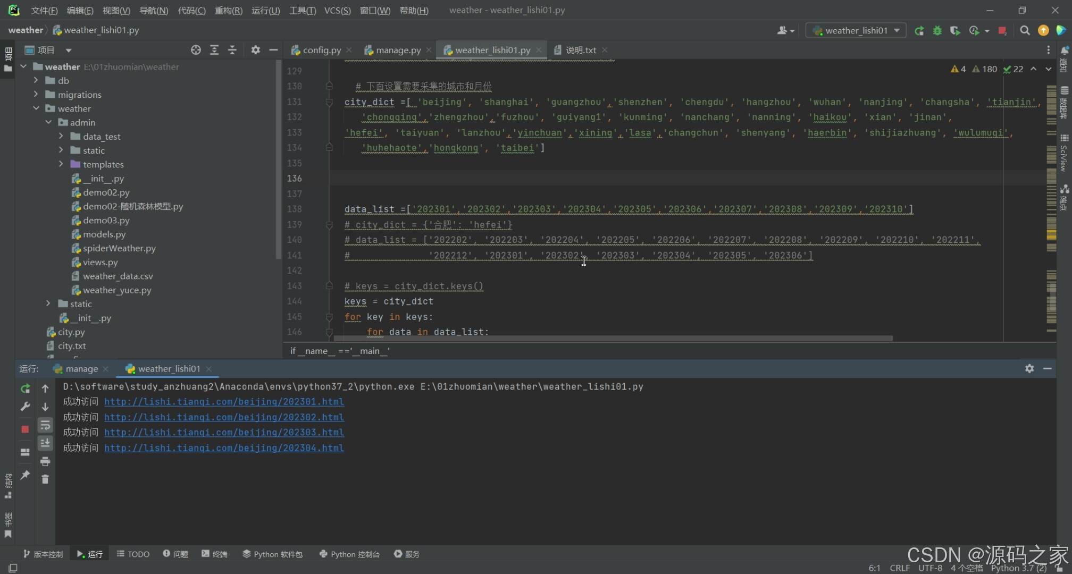The height and width of the screenshot is (574, 1072).
Task: Open Search Everywhere magnifier icon
Action: (1025, 31)
